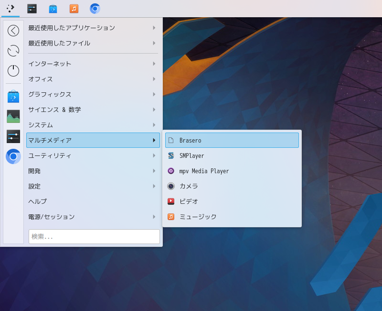This screenshot has height=311, width=382.
Task: Expand 開発 submenu arrow
Action: [154, 171]
